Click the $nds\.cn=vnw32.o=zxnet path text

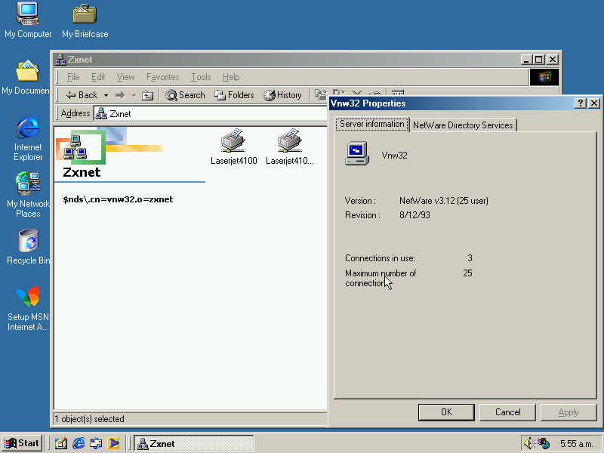click(x=118, y=199)
